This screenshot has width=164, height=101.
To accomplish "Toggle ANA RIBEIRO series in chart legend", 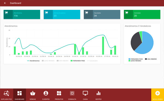I will pyautogui.click(x=63, y=61).
